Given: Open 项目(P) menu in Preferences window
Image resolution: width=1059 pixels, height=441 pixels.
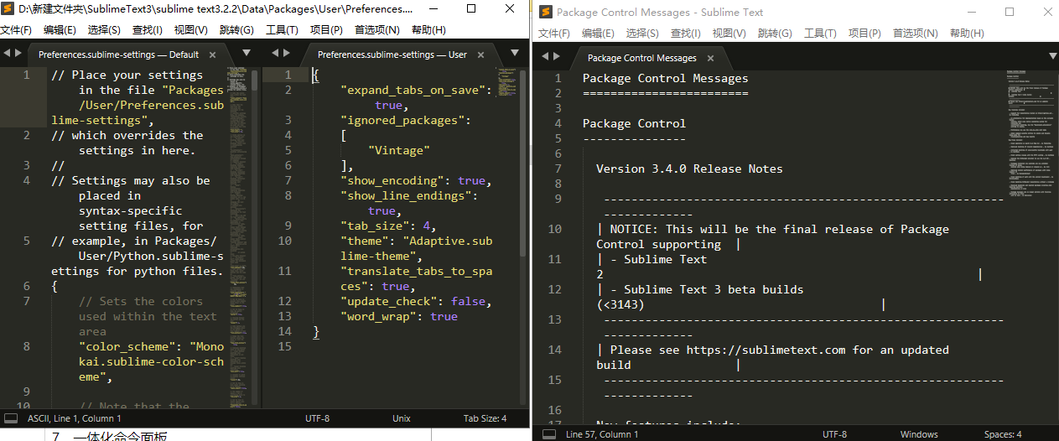Looking at the screenshot, I should (x=326, y=29).
